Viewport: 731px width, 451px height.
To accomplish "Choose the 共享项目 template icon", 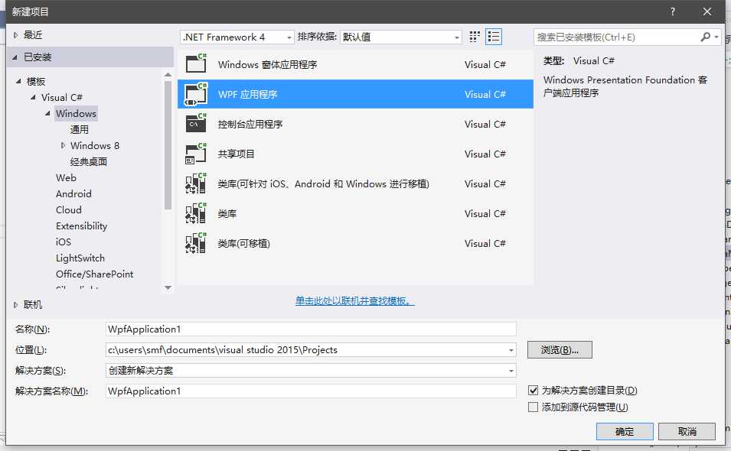I will (196, 154).
